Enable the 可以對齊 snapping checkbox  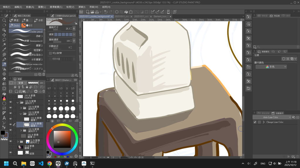click(50, 53)
